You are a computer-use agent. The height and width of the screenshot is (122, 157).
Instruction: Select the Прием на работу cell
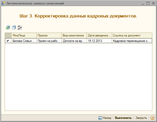(49, 41)
